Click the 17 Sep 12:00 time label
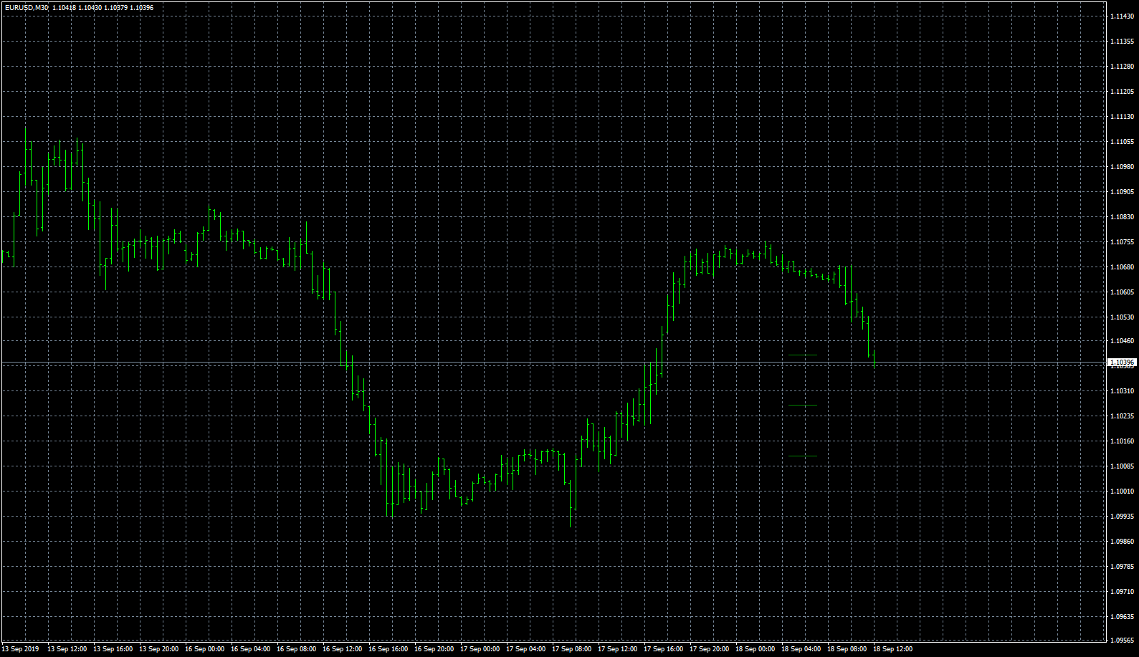 click(618, 649)
